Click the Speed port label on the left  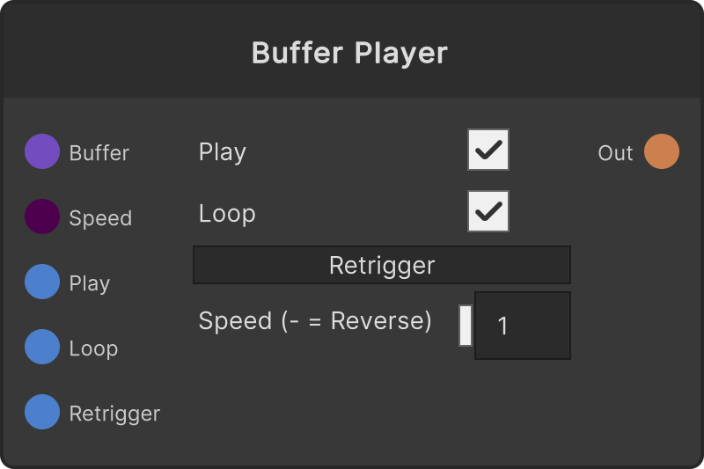coord(100,218)
